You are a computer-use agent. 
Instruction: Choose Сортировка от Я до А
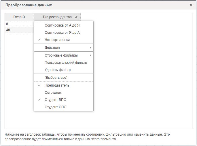point(62,33)
